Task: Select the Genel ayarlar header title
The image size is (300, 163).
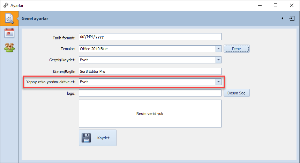Action: (x=35, y=18)
